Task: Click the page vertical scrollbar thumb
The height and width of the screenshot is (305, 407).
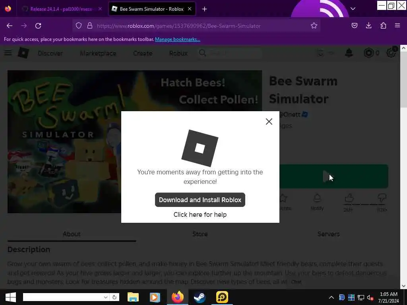Action: pos(403,80)
